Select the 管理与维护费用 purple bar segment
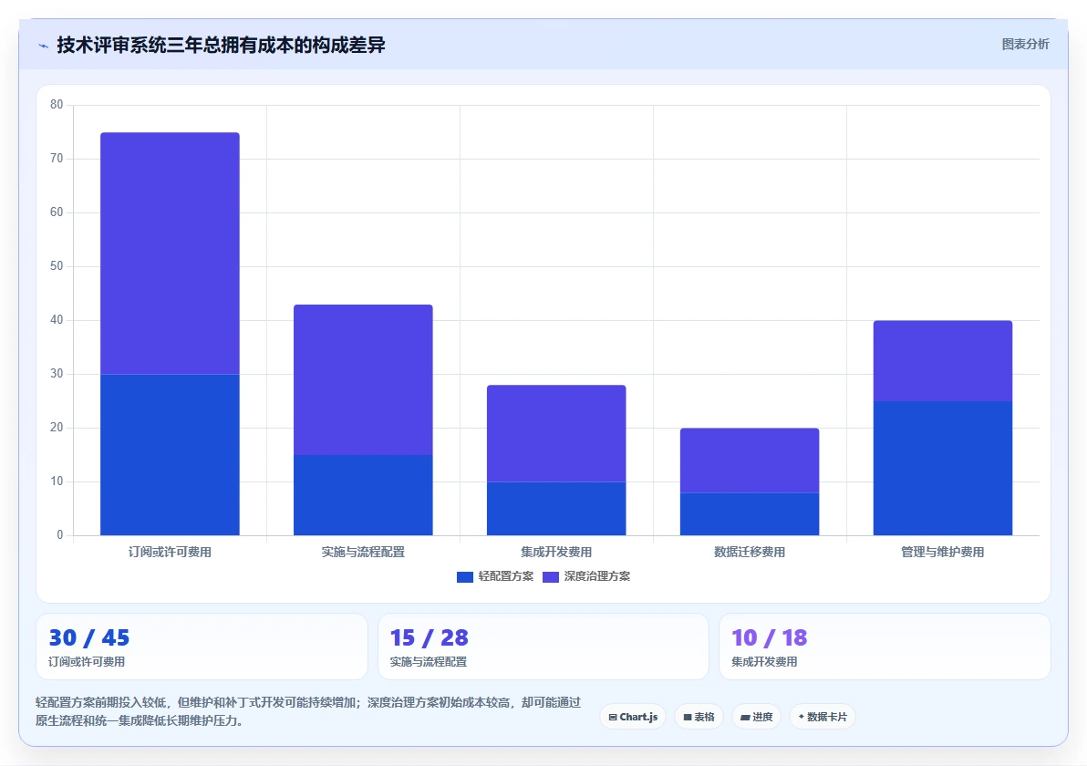The image size is (1087, 766). [x=943, y=361]
